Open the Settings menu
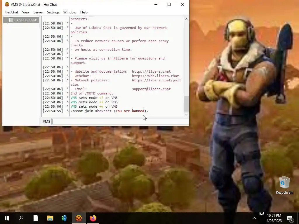This screenshot has height=224, width=299. (53, 12)
